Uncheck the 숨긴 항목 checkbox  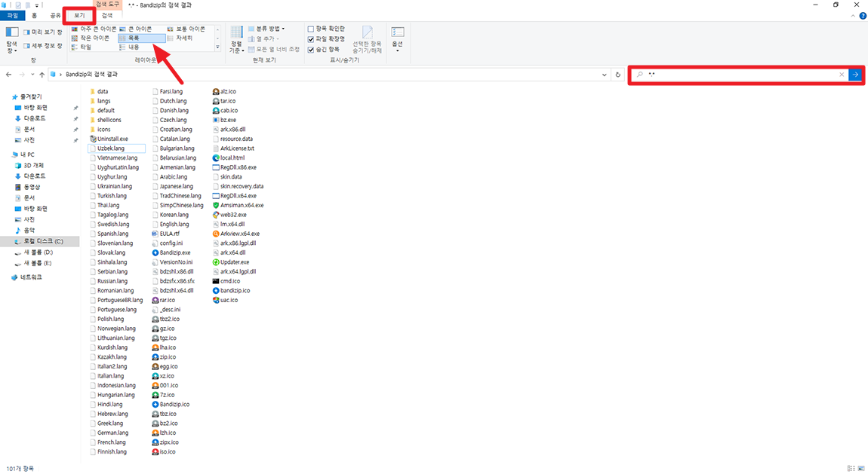pyautogui.click(x=310, y=50)
